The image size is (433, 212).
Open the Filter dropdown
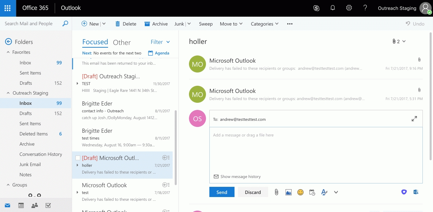160,42
